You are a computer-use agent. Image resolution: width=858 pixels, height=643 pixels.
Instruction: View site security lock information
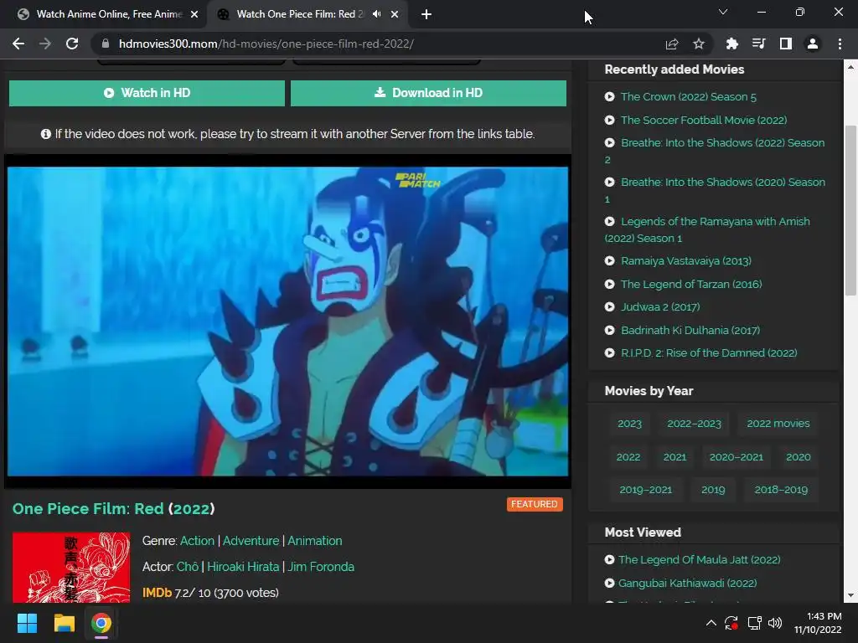pos(106,44)
